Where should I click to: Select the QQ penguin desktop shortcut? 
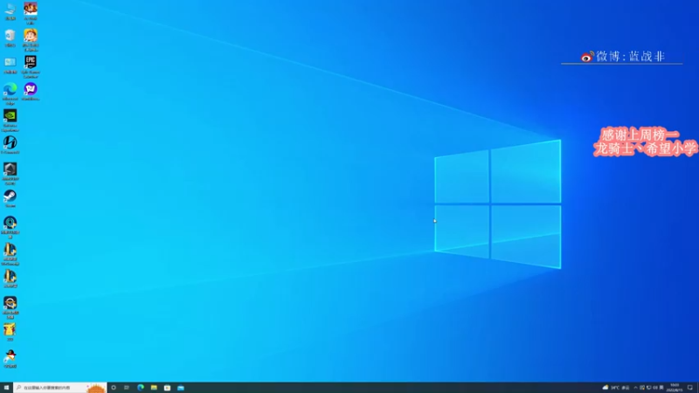coord(10,359)
